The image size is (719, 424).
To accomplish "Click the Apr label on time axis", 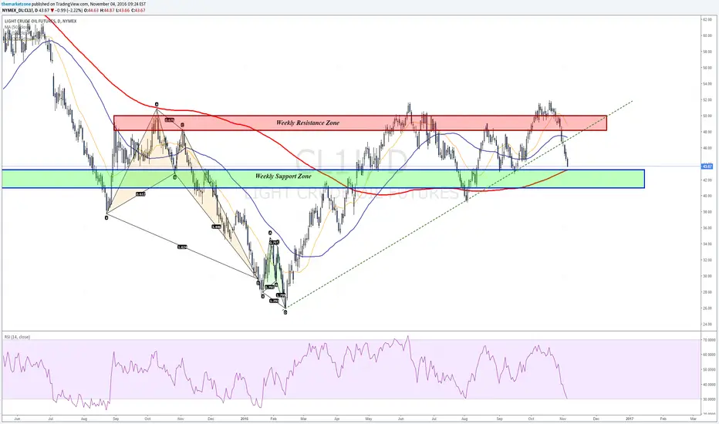I will [336, 419].
